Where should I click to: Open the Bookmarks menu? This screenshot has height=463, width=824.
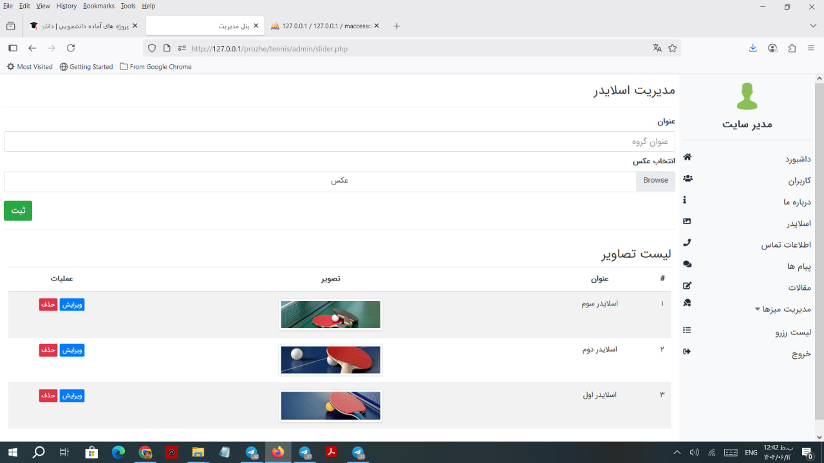[98, 6]
